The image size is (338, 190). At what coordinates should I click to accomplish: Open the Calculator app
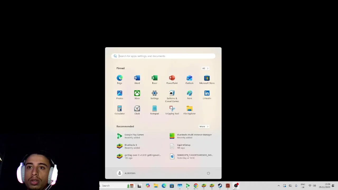tap(120, 110)
